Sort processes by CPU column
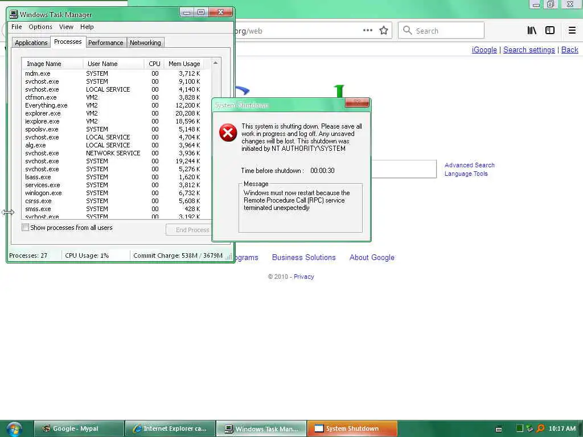This screenshot has height=437, width=583. pos(154,64)
